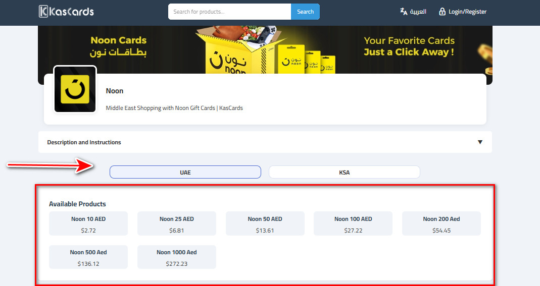Choose the Noon 1000 Aed card
540x286 pixels.
point(177,257)
